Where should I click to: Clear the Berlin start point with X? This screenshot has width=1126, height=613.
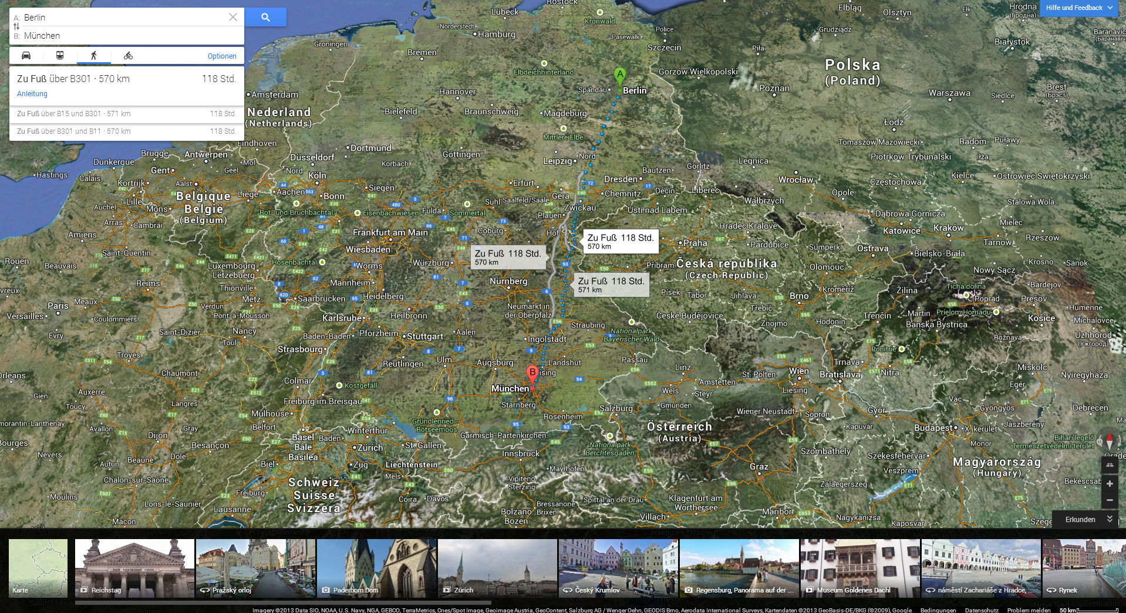(x=233, y=17)
